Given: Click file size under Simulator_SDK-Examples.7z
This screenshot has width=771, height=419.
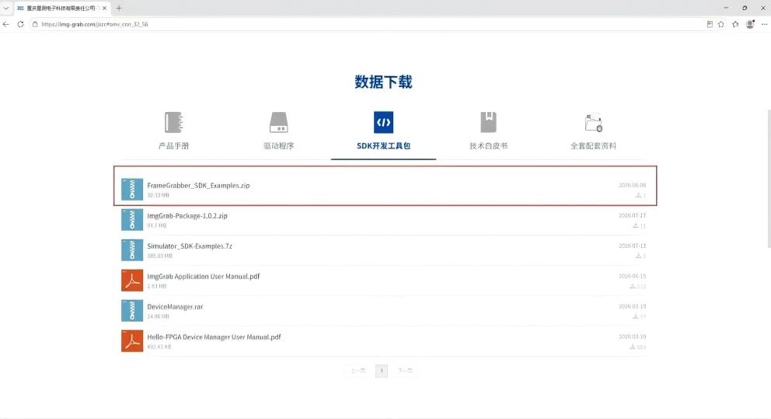Looking at the screenshot, I should [x=160, y=256].
